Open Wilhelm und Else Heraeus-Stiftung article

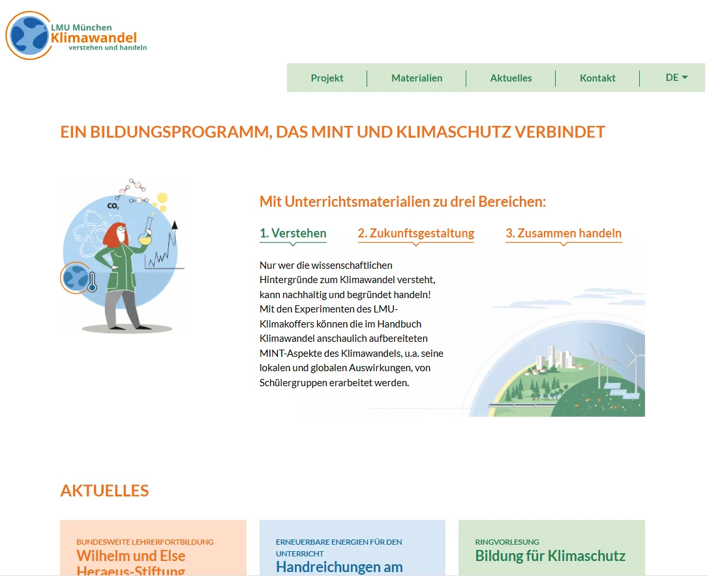click(131, 563)
